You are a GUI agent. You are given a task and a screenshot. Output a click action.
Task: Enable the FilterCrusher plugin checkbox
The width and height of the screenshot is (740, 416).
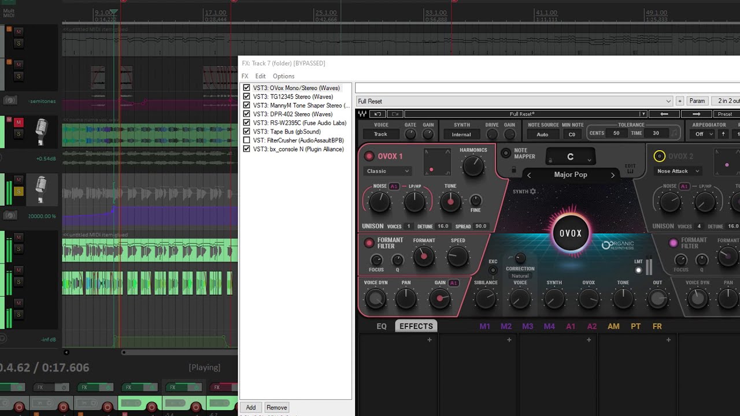tap(247, 140)
